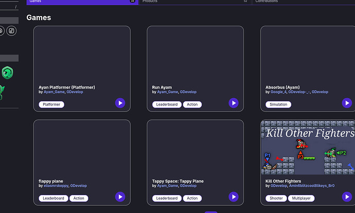Click play on Kill Other Fighters
Viewport: 355px width, 213px height.
click(x=347, y=197)
